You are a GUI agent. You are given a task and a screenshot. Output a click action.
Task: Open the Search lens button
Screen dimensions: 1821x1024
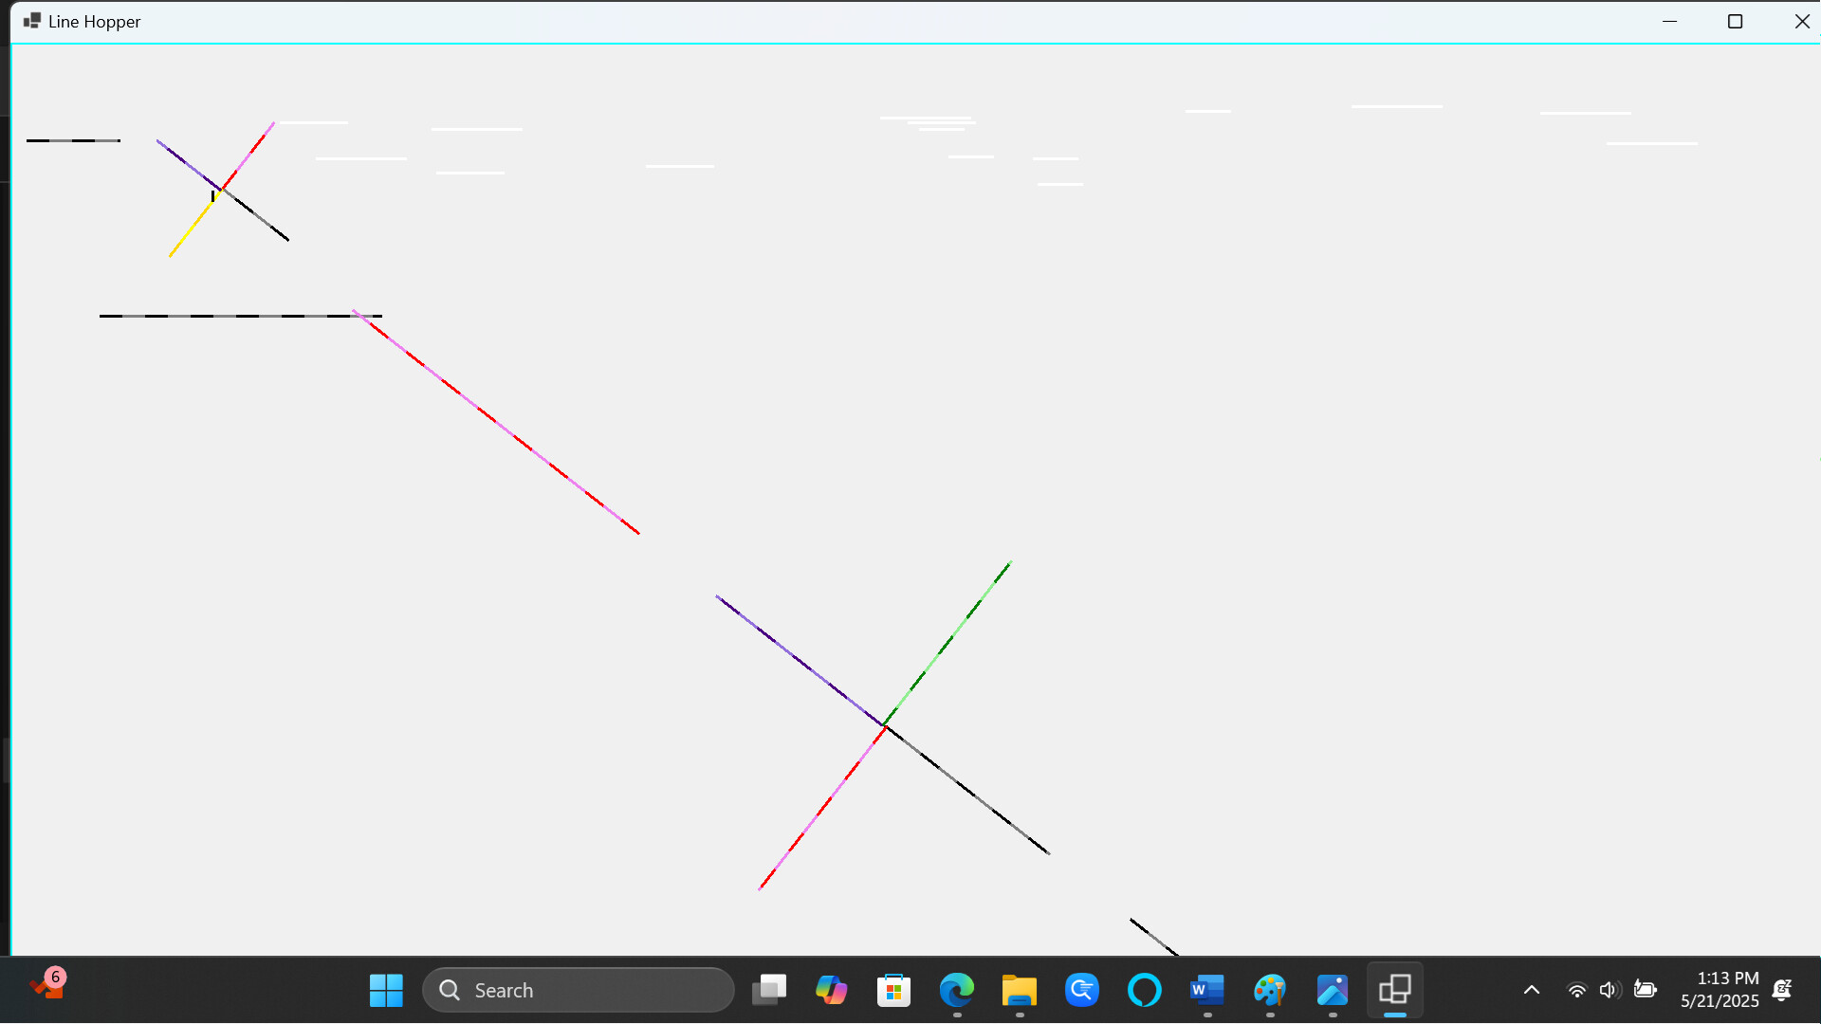[449, 990]
